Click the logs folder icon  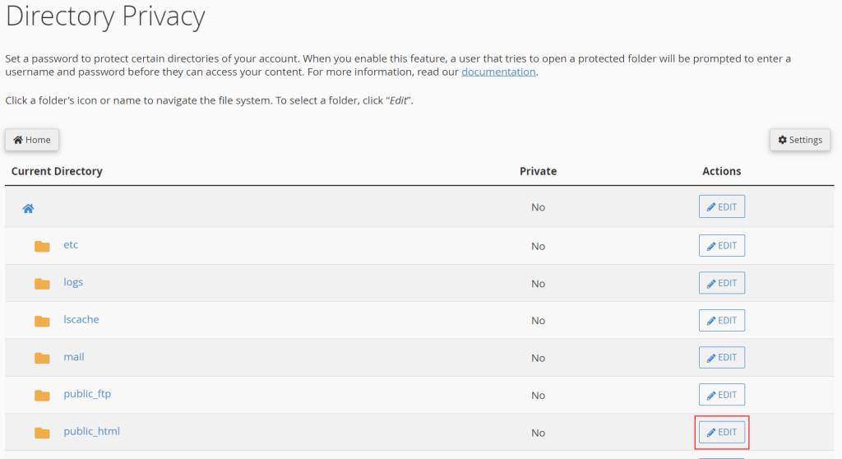42,283
